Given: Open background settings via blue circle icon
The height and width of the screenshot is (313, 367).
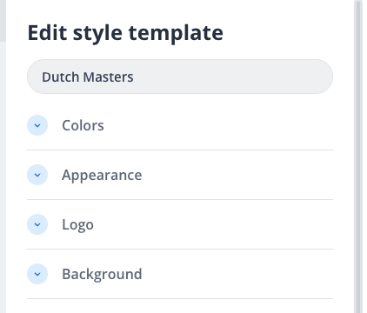Looking at the screenshot, I should coord(37,274).
